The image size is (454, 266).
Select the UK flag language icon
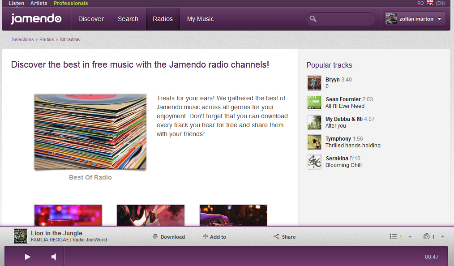click(430, 3)
